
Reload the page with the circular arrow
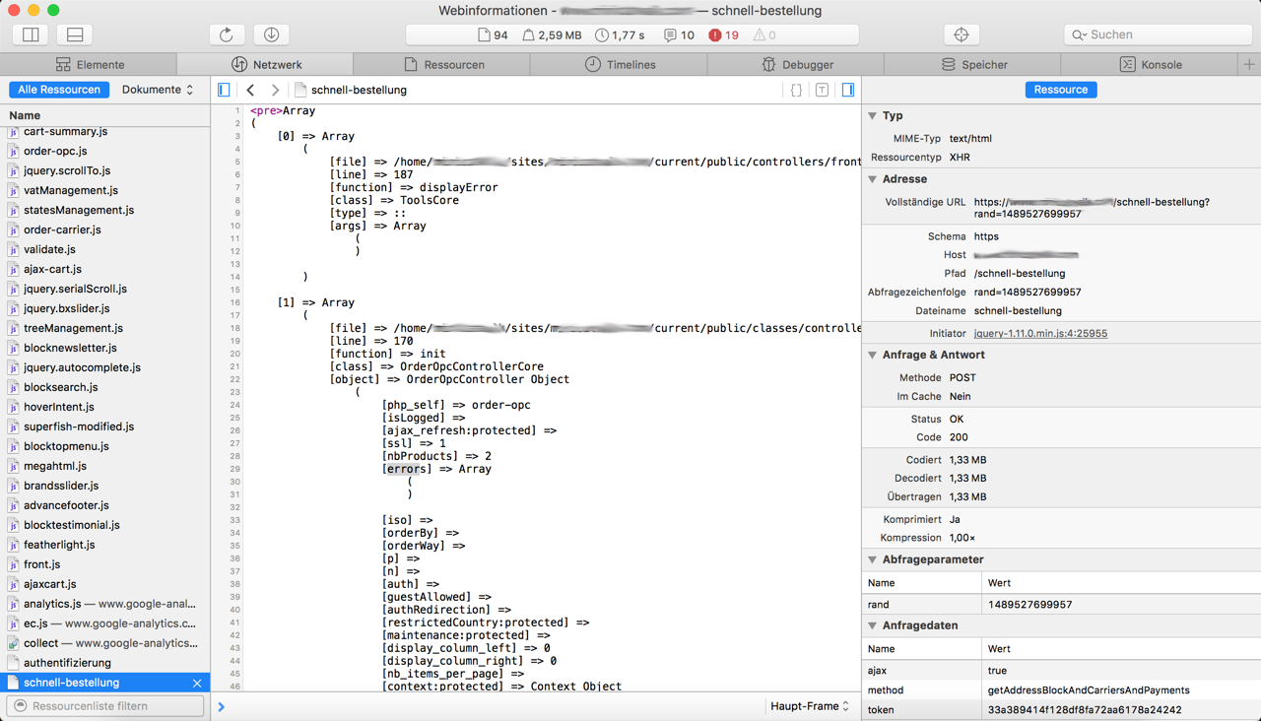tap(227, 34)
